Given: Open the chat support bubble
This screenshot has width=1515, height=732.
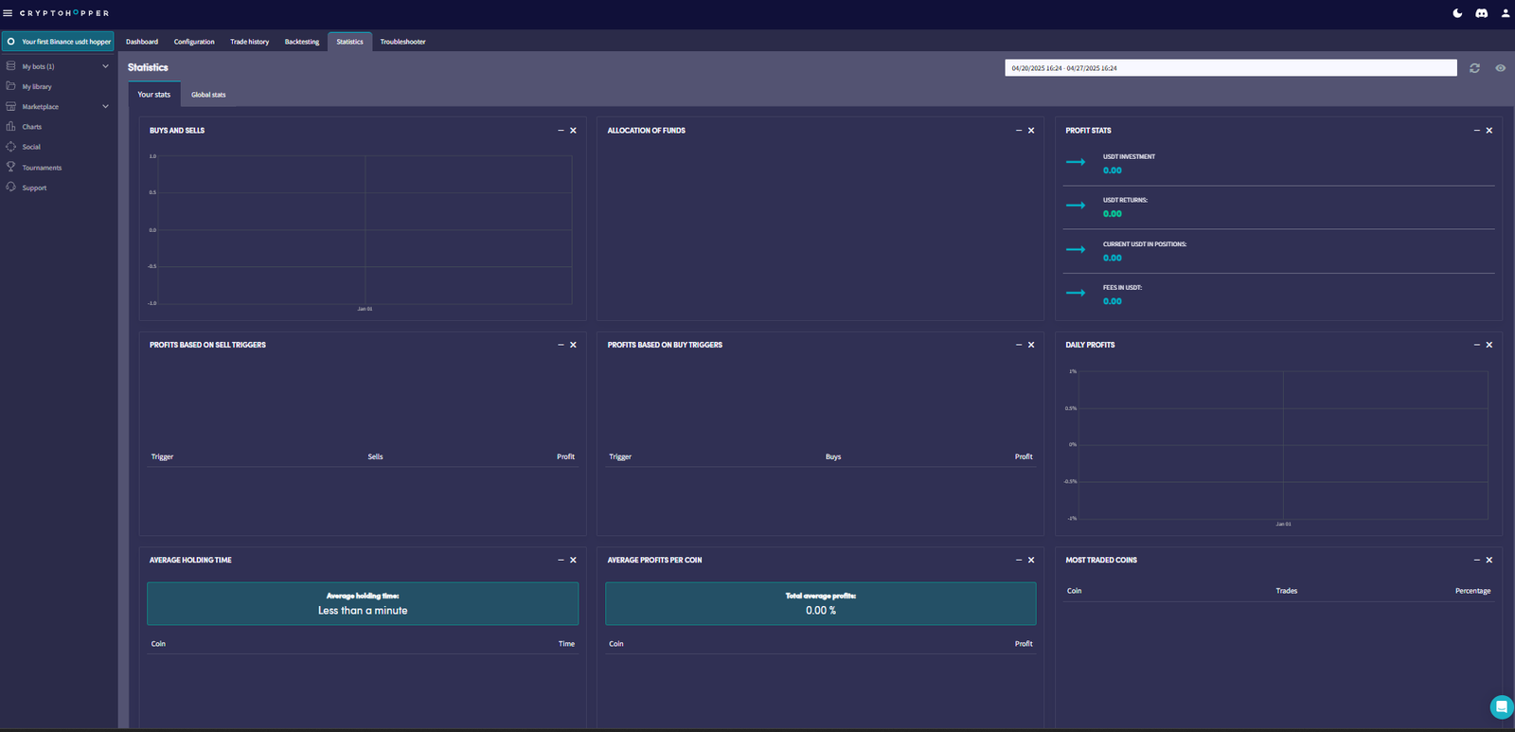Looking at the screenshot, I should pyautogui.click(x=1502, y=706).
